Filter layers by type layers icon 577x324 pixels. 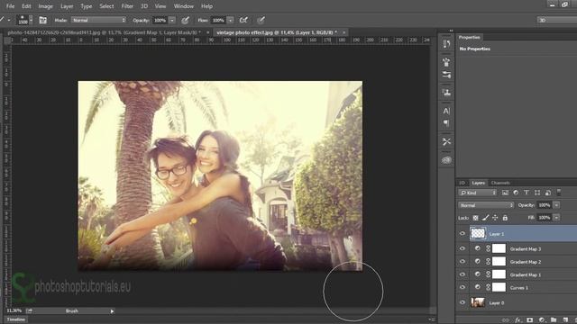click(527, 193)
